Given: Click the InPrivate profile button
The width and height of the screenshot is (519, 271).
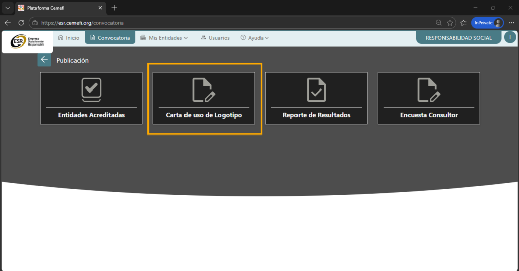Looking at the screenshot, I should pos(488,23).
